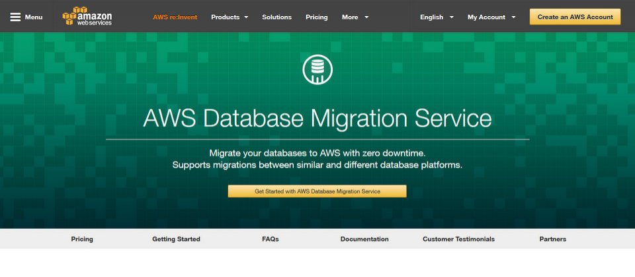Open the Solutions menu item

click(x=276, y=17)
